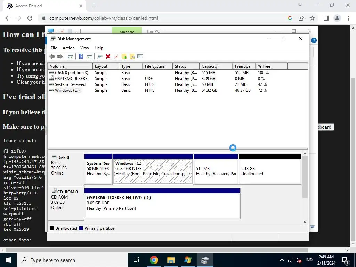Open the Windows Start menu
The height and width of the screenshot is (267, 356).
[8, 260]
